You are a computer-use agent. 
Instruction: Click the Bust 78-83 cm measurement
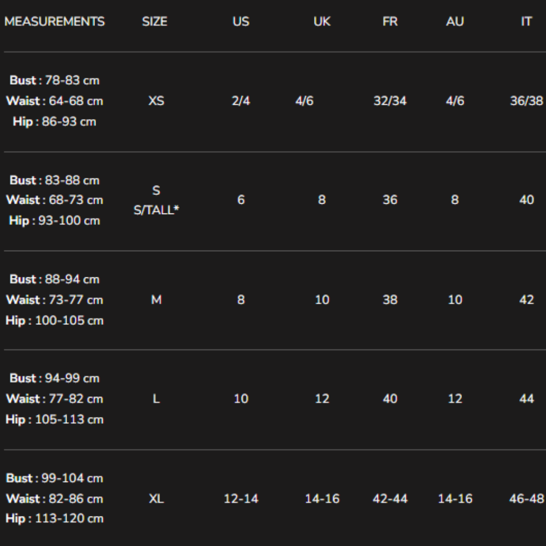[x=55, y=80]
